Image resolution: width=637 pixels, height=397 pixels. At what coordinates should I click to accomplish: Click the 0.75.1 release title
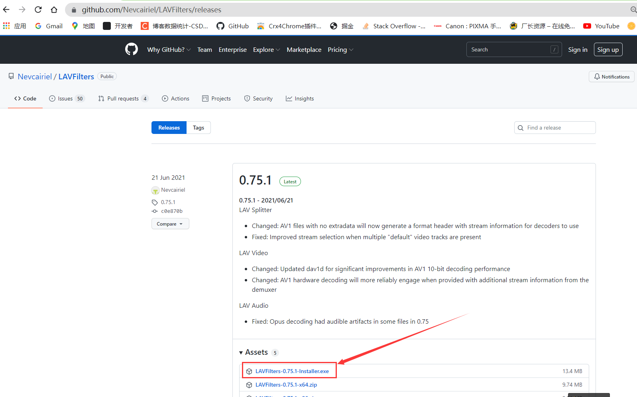pos(255,180)
